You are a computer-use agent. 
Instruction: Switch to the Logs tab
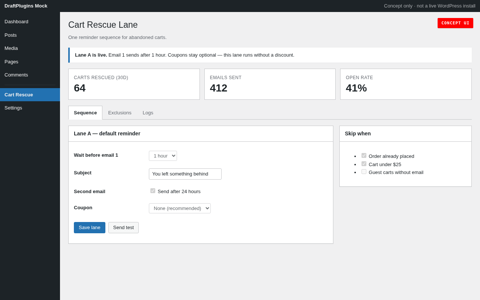tap(148, 113)
